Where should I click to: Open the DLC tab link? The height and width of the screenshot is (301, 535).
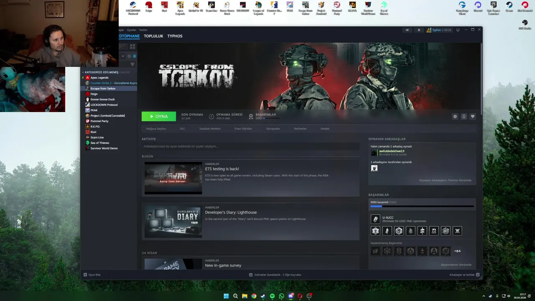point(183,129)
